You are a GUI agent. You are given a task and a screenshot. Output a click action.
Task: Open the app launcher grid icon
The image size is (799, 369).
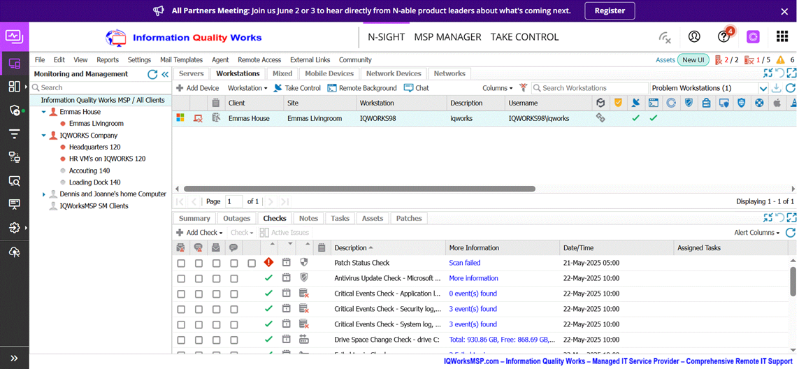coord(782,37)
